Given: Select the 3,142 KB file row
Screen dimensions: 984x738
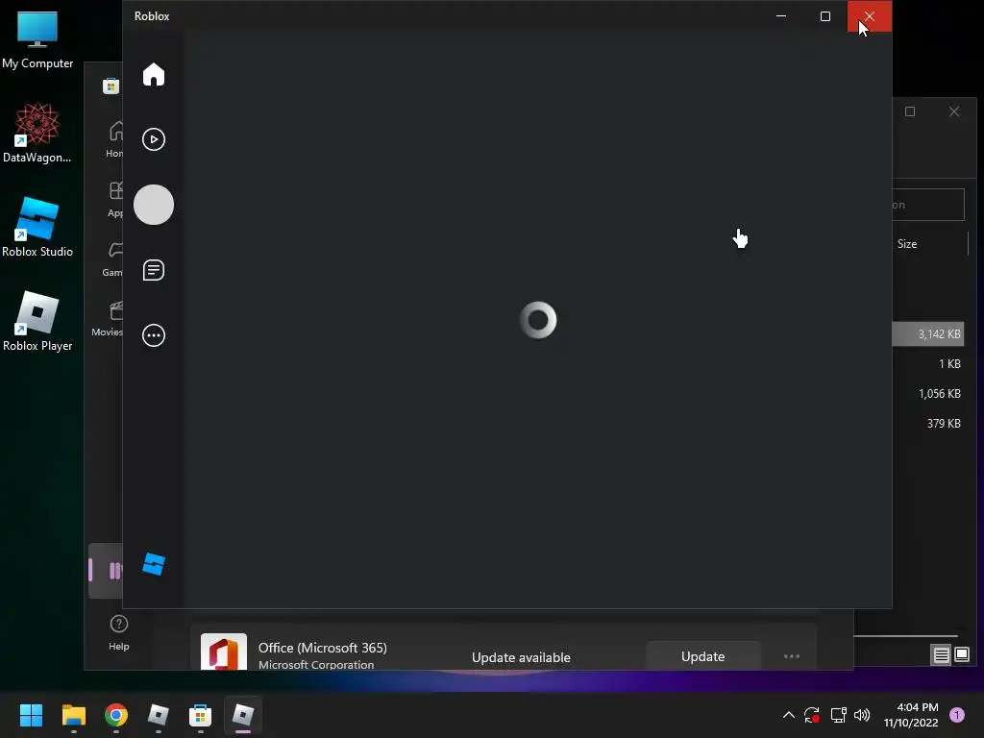Looking at the screenshot, I should [x=928, y=333].
